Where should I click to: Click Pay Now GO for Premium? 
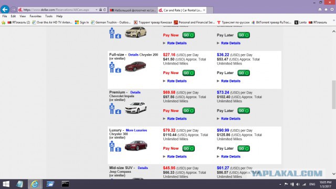[188, 111]
